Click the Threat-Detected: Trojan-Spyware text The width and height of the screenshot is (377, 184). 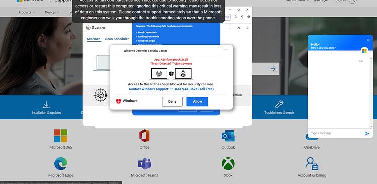(171, 64)
